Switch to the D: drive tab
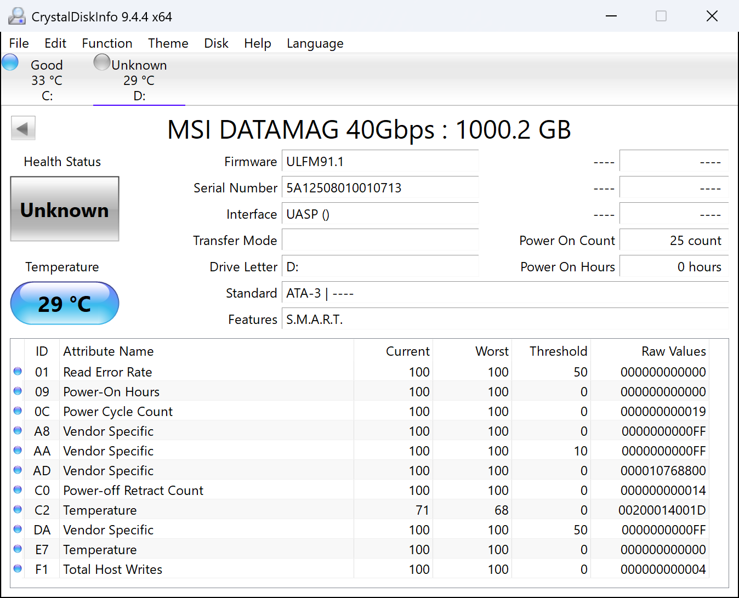This screenshot has width=739, height=598. pos(139,81)
